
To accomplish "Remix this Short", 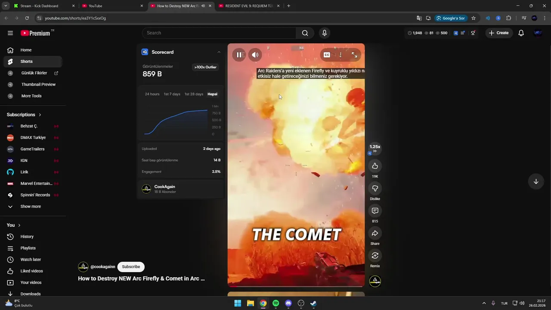I will pos(375,255).
